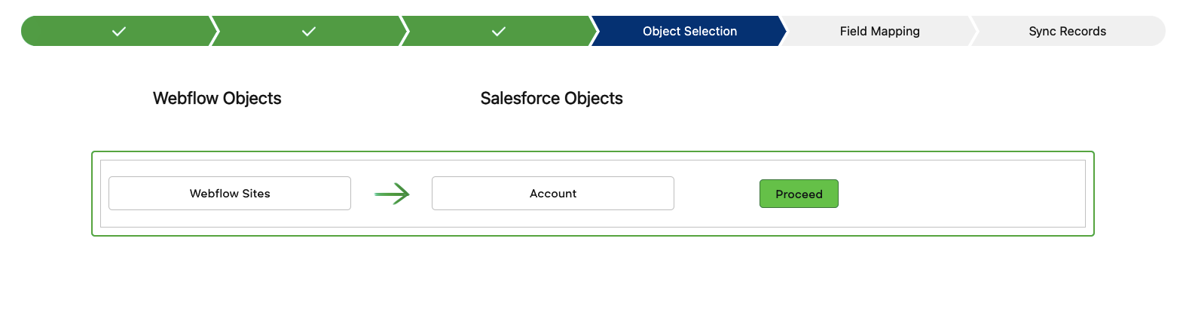Image resolution: width=1189 pixels, height=327 pixels.
Task: Open the Object Selection step
Action: [689, 31]
